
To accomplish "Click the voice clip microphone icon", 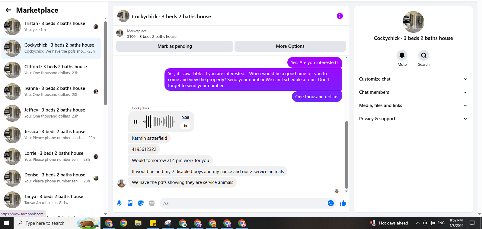I will 119,203.
